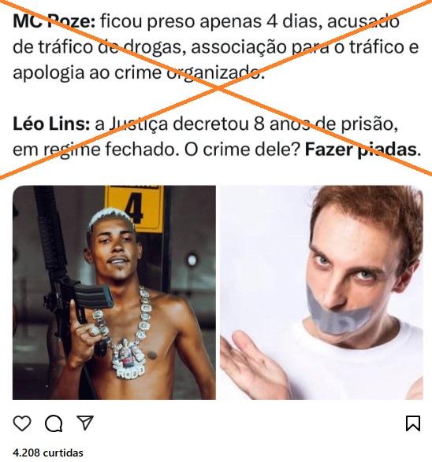Open the left photo of shirtless man
Screen dimensions: 432x462
pyautogui.click(x=114, y=292)
